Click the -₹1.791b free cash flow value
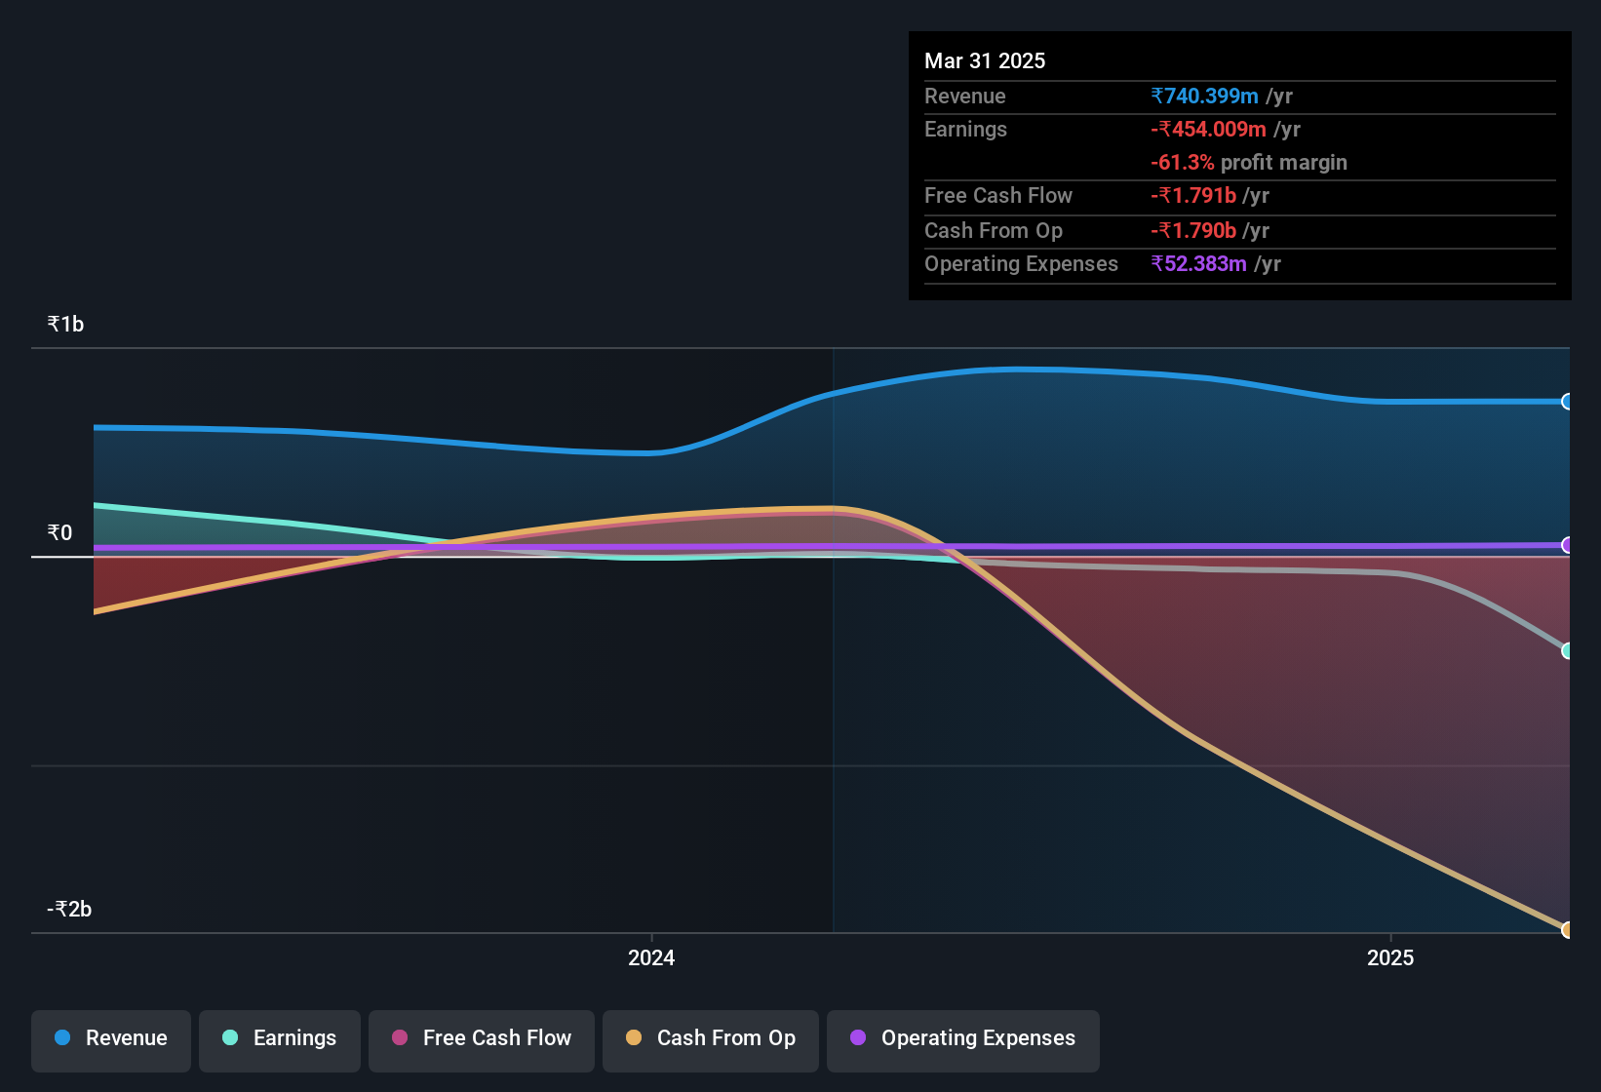1601x1092 pixels. [x=1193, y=195]
